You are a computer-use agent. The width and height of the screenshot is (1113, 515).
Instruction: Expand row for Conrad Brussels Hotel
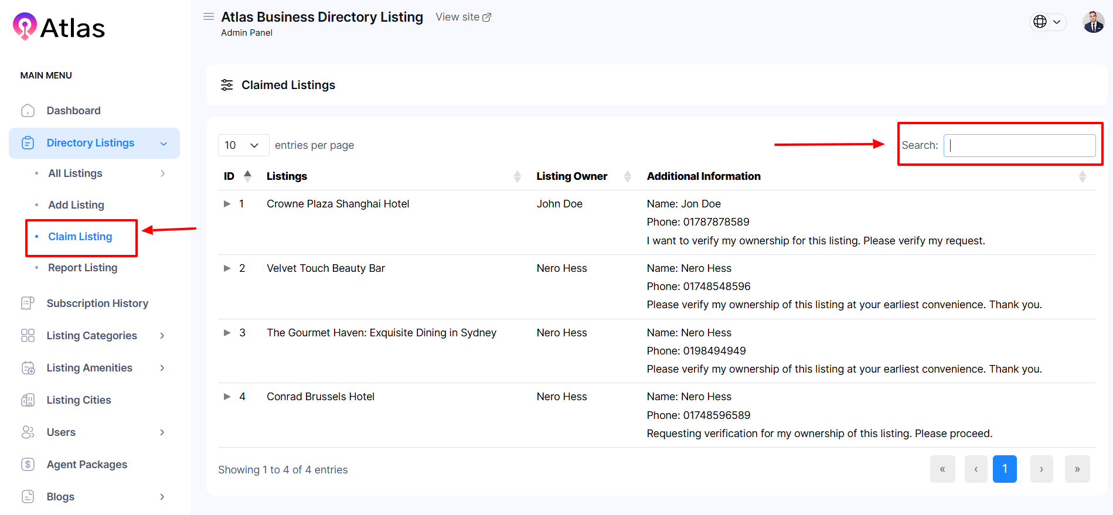(227, 397)
